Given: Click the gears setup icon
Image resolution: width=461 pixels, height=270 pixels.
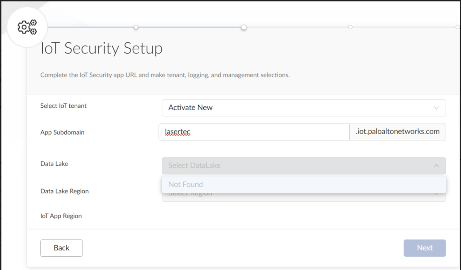Looking at the screenshot, I should 27,27.
